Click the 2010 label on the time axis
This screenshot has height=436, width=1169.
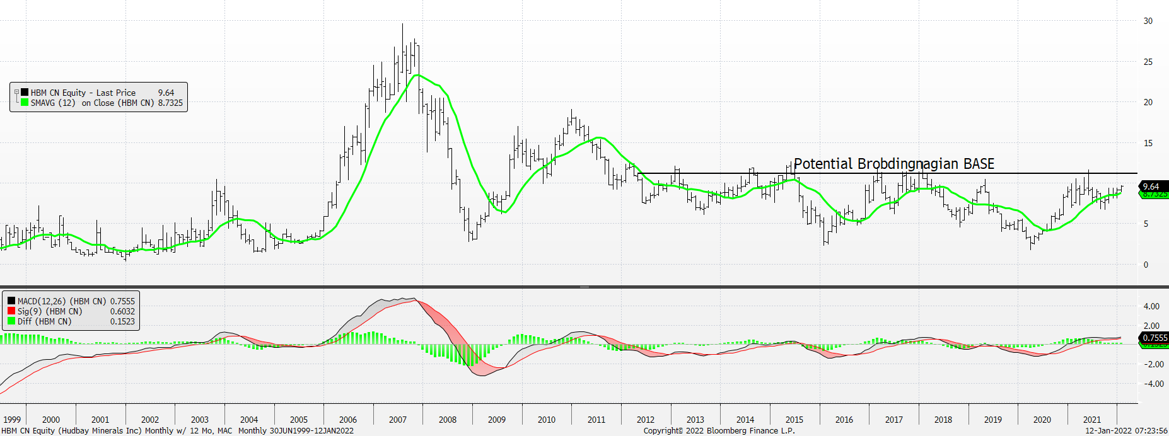tap(547, 420)
